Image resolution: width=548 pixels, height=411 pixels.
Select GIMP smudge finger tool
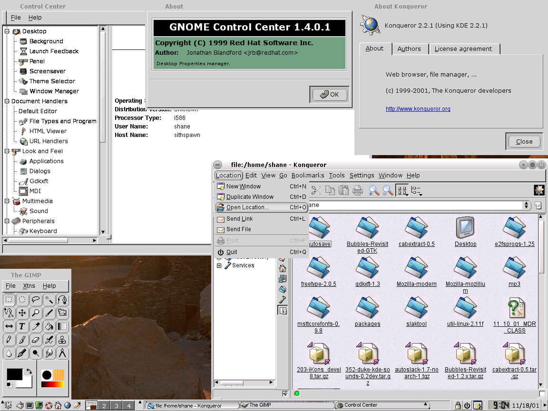(49, 353)
